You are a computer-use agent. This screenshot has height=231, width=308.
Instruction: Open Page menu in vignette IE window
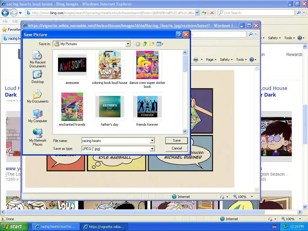[211, 60]
